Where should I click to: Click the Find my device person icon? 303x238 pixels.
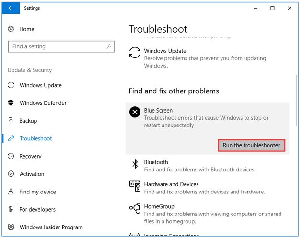(11, 192)
